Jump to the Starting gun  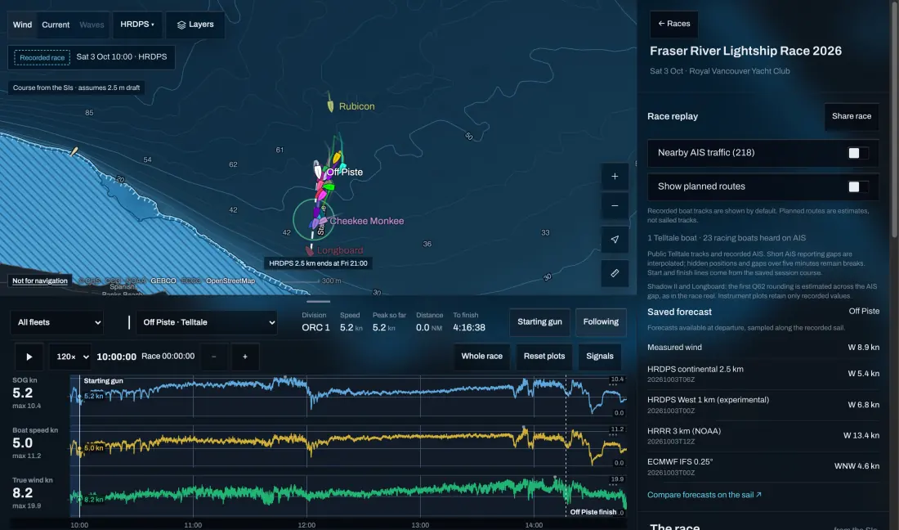click(539, 321)
